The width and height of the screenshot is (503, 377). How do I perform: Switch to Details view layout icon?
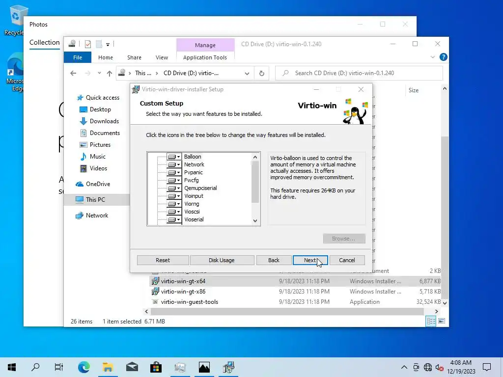[431, 321]
